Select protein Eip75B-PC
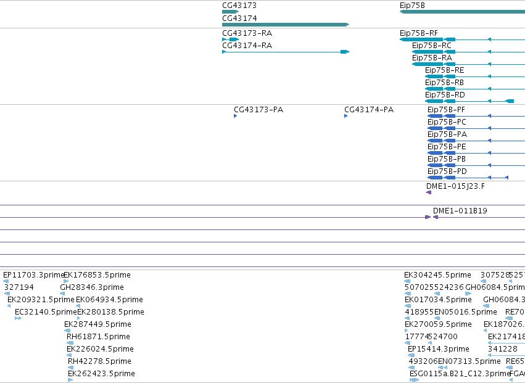The height and width of the screenshot is (383, 525). (447, 122)
